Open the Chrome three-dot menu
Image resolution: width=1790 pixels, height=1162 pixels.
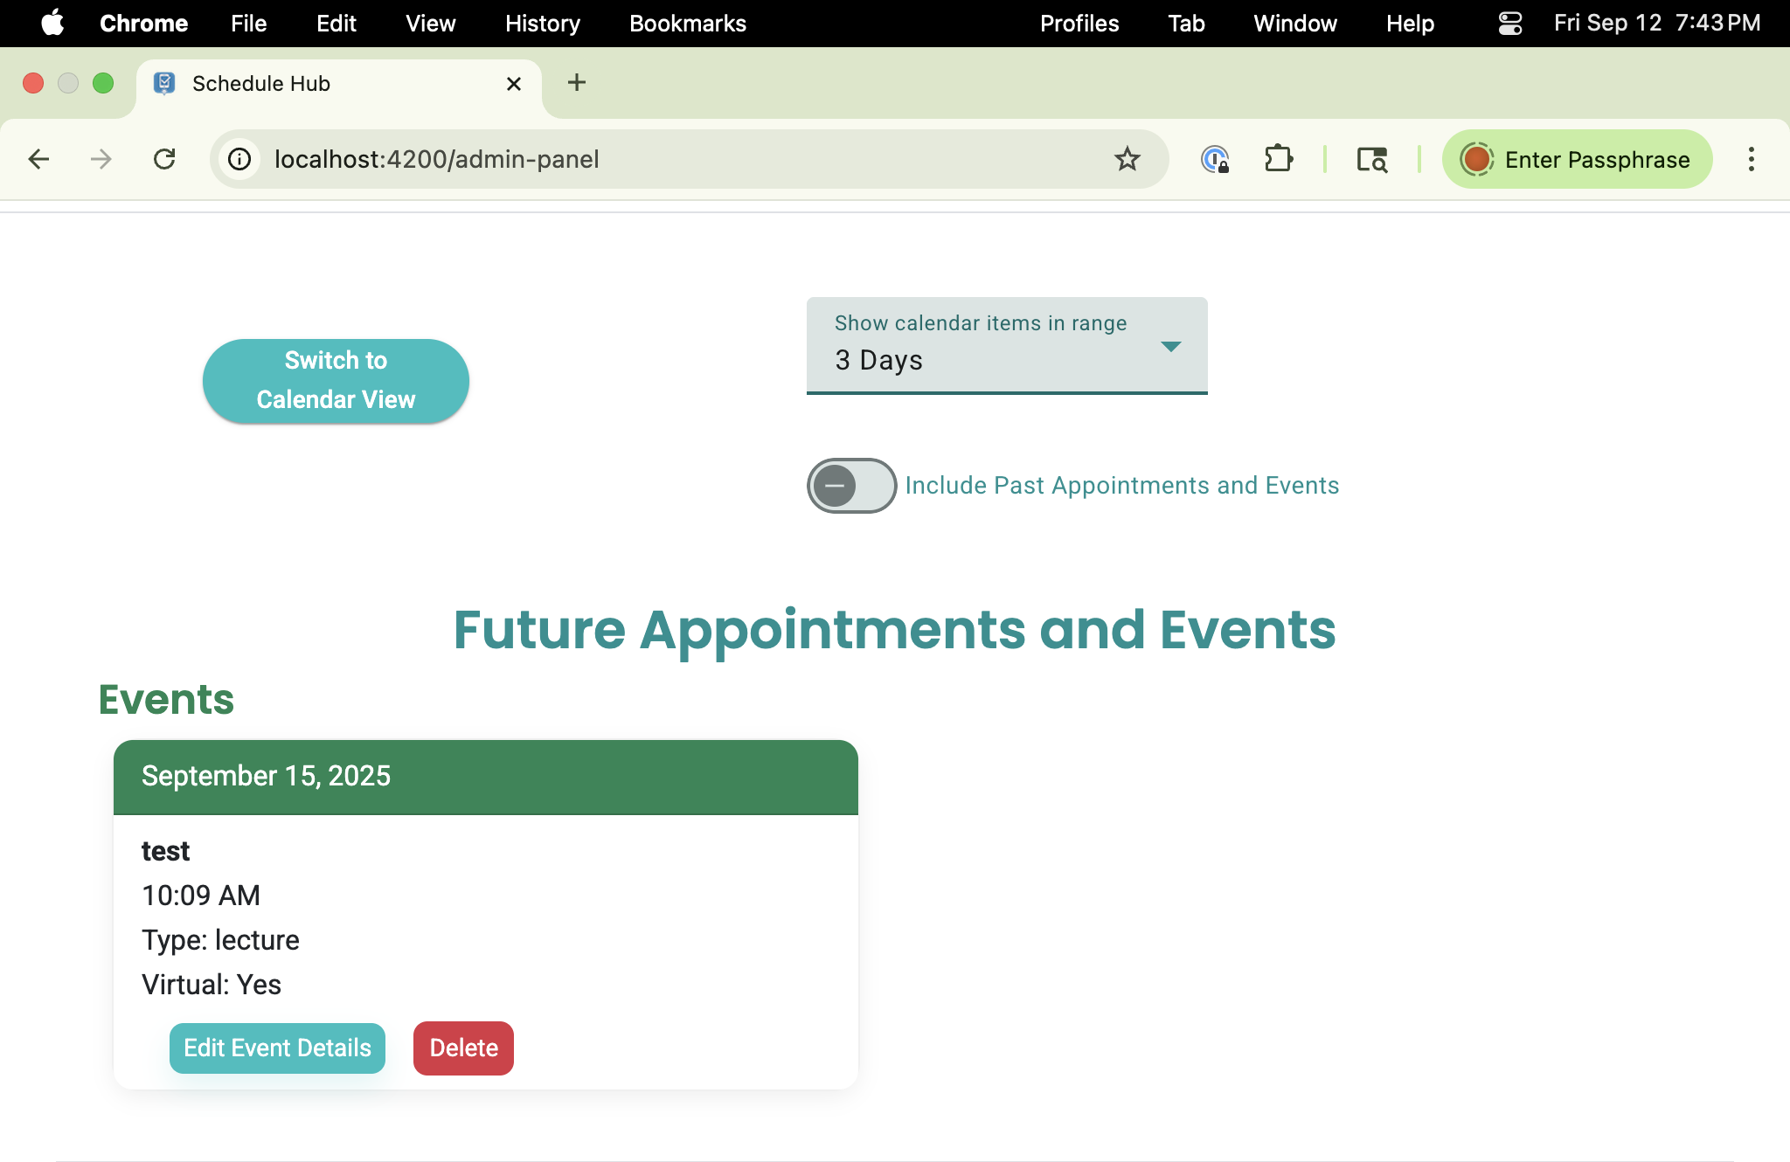point(1751,159)
